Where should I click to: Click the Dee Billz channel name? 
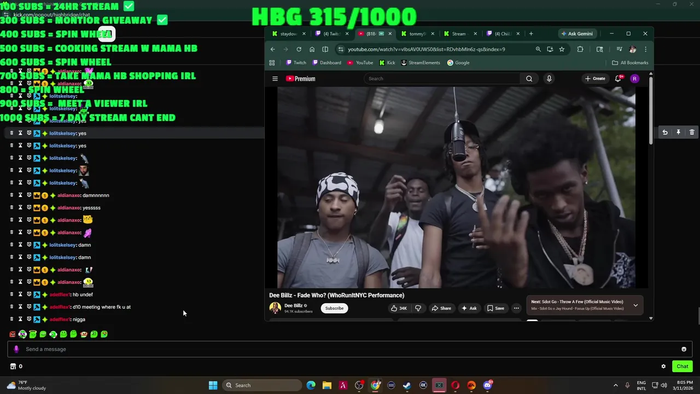pos(293,305)
